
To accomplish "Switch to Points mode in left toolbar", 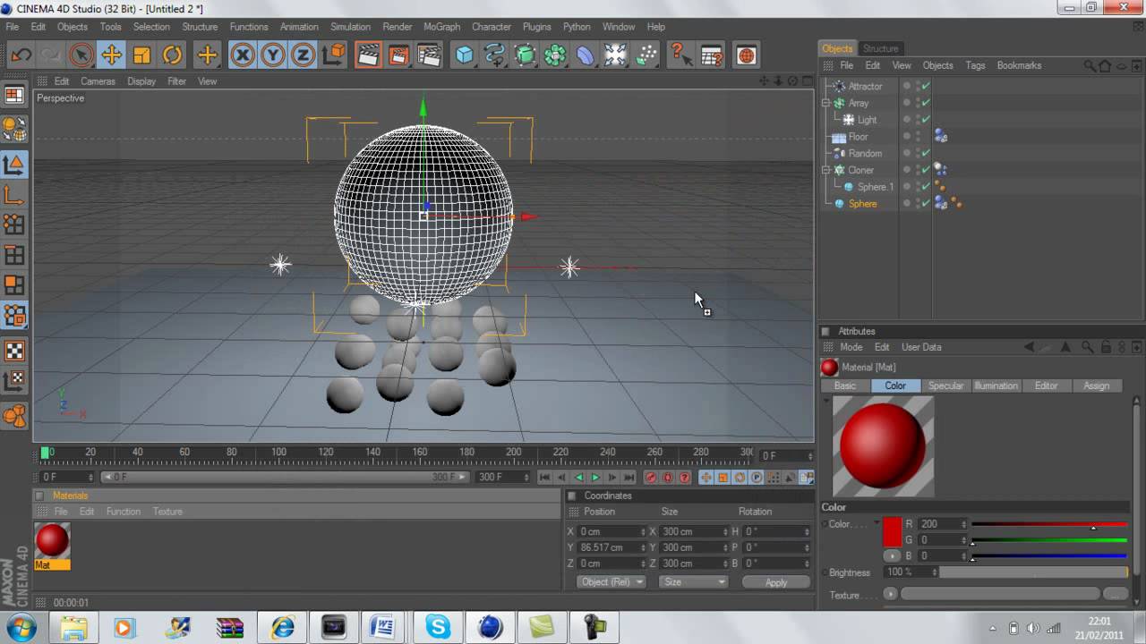I will tap(14, 225).
